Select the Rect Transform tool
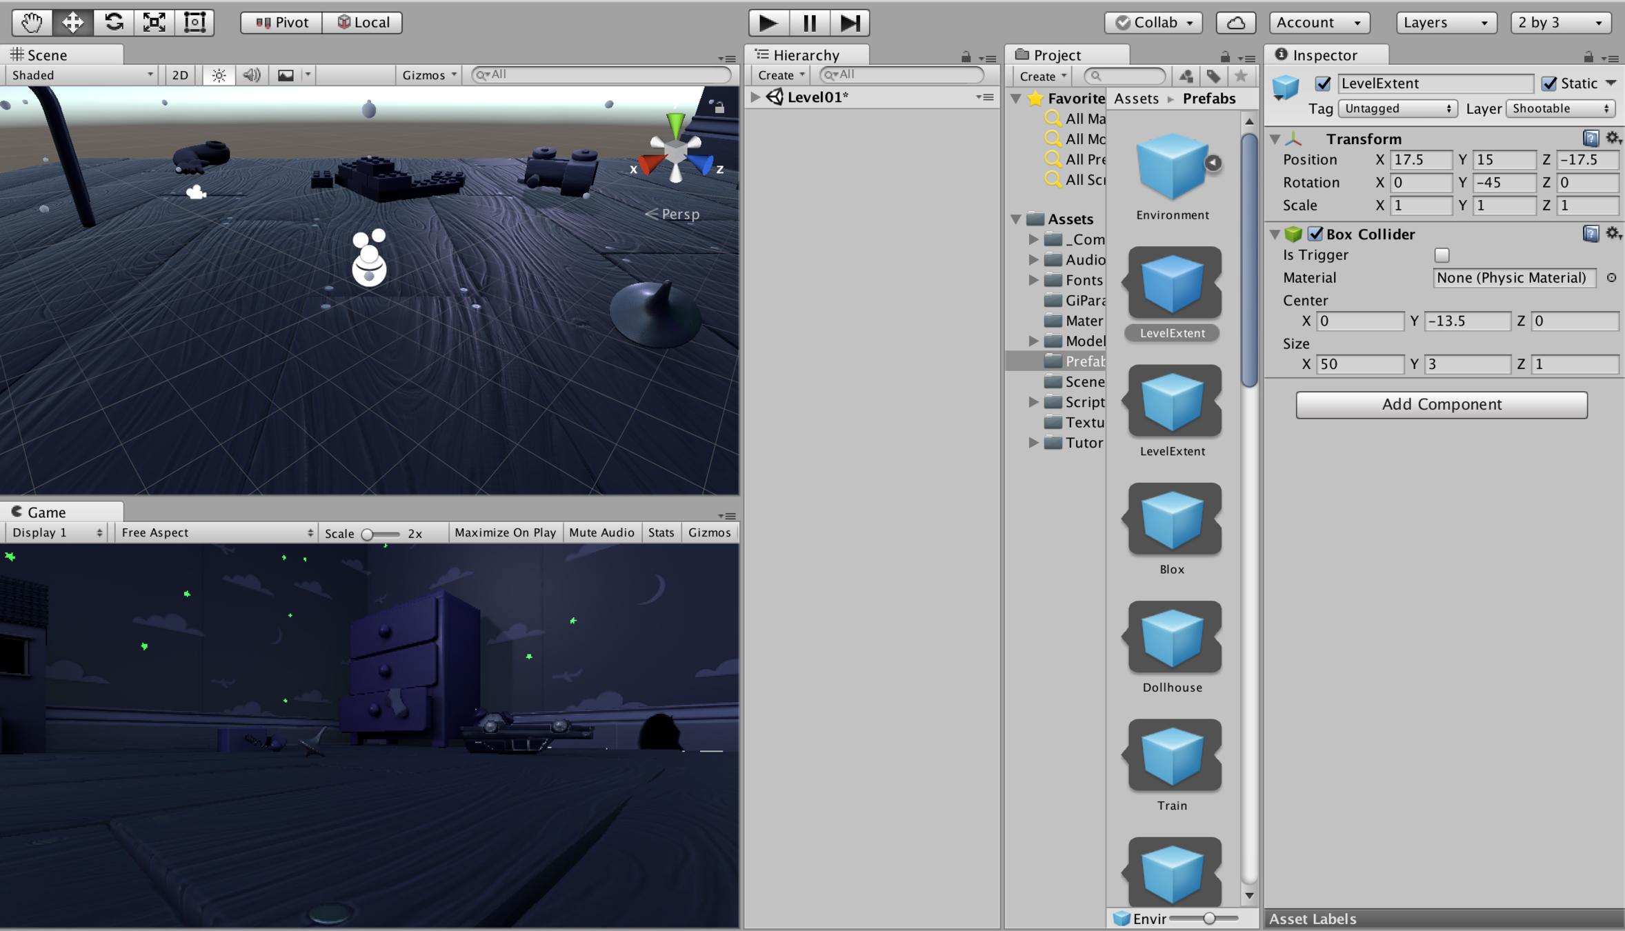The width and height of the screenshot is (1625, 931). (195, 22)
